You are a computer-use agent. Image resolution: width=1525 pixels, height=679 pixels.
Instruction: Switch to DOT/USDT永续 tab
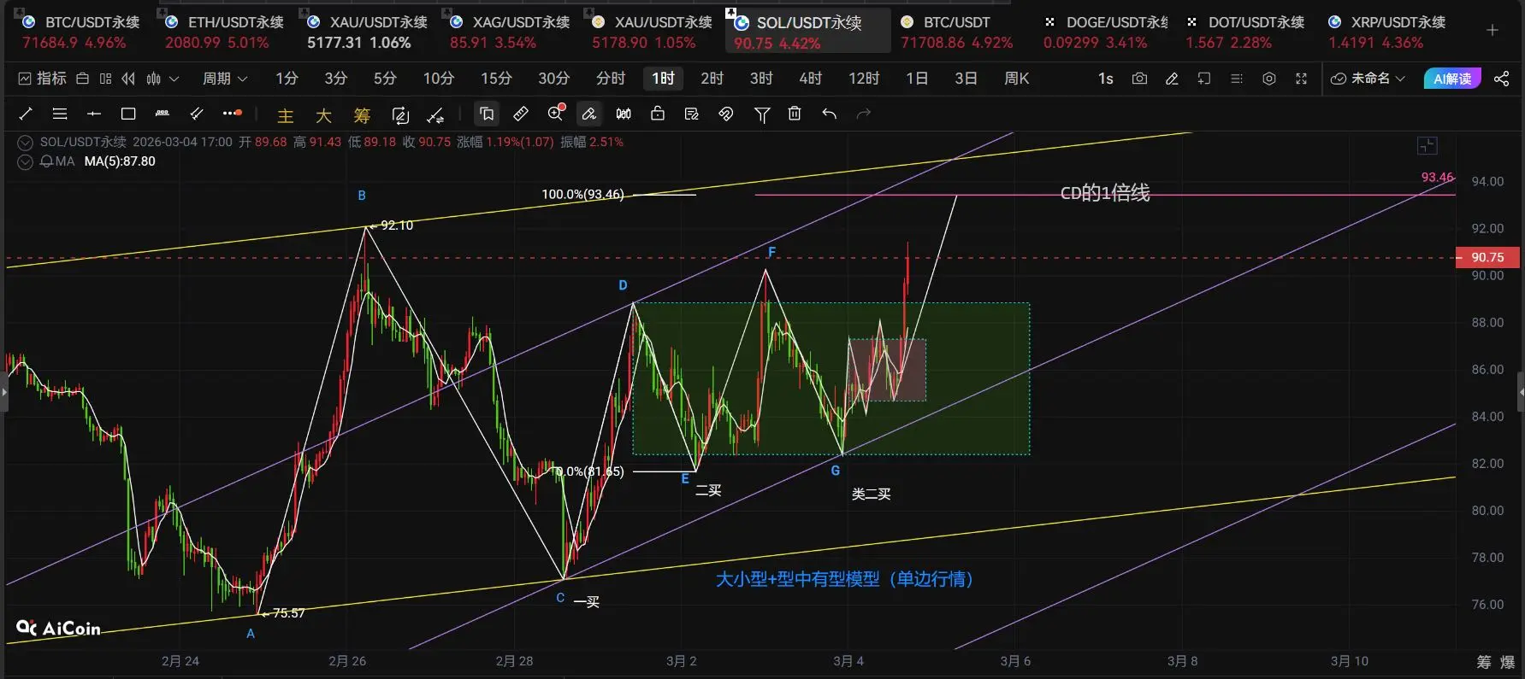click(1247, 32)
